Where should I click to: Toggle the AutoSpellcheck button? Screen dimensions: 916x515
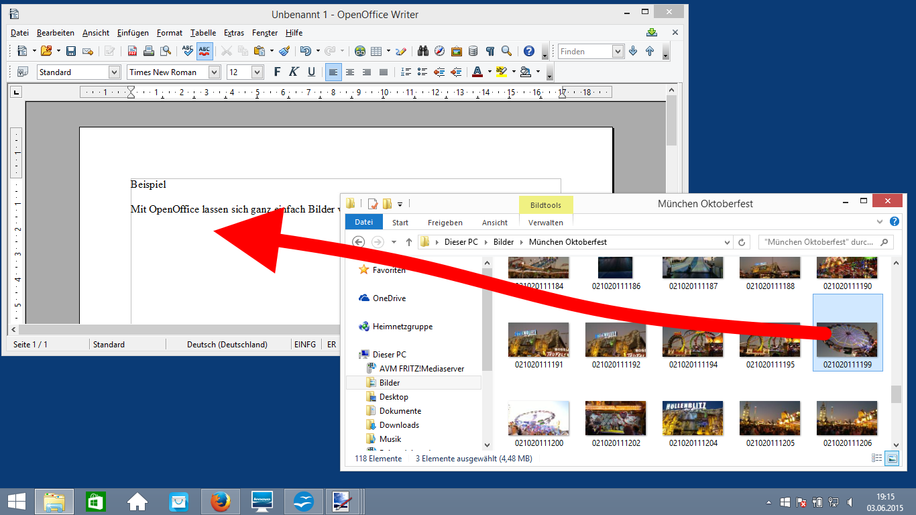coord(205,51)
